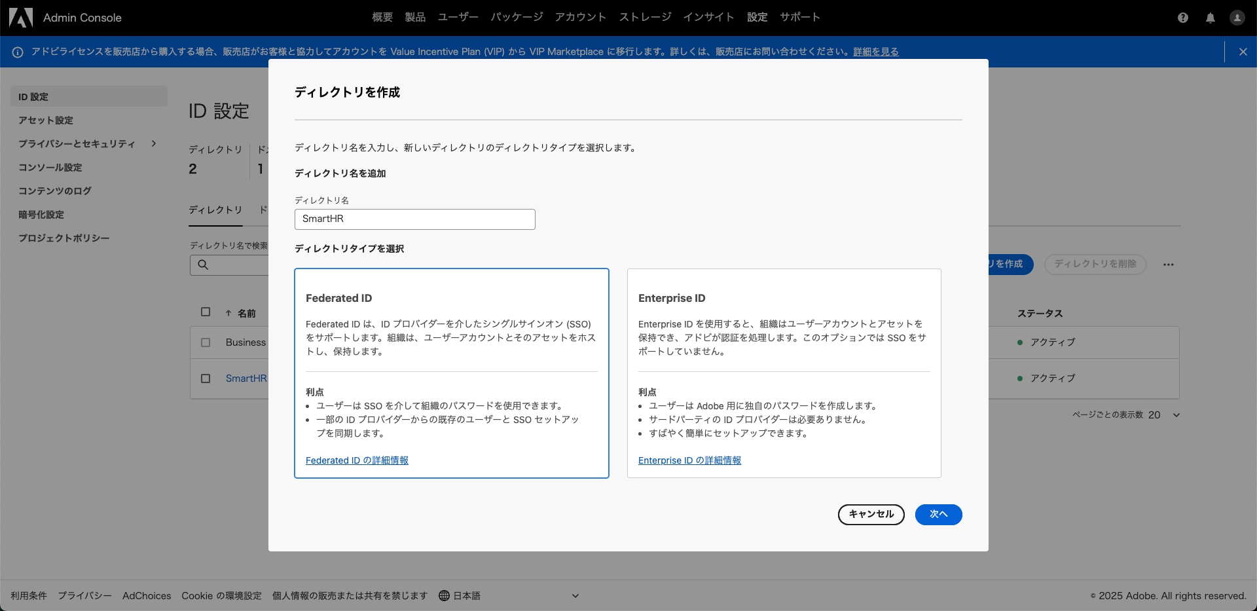The image size is (1257, 611).
Task: Sort by the 名前 column arrow
Action: (228, 313)
